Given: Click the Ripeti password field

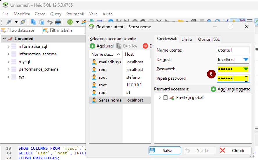Looking at the screenshot, I should click(233, 79).
